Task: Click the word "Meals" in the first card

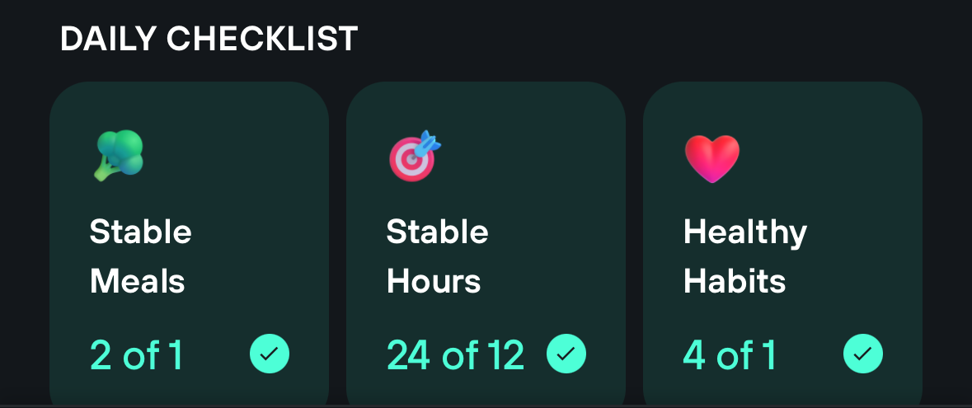Action: pyautogui.click(x=137, y=283)
